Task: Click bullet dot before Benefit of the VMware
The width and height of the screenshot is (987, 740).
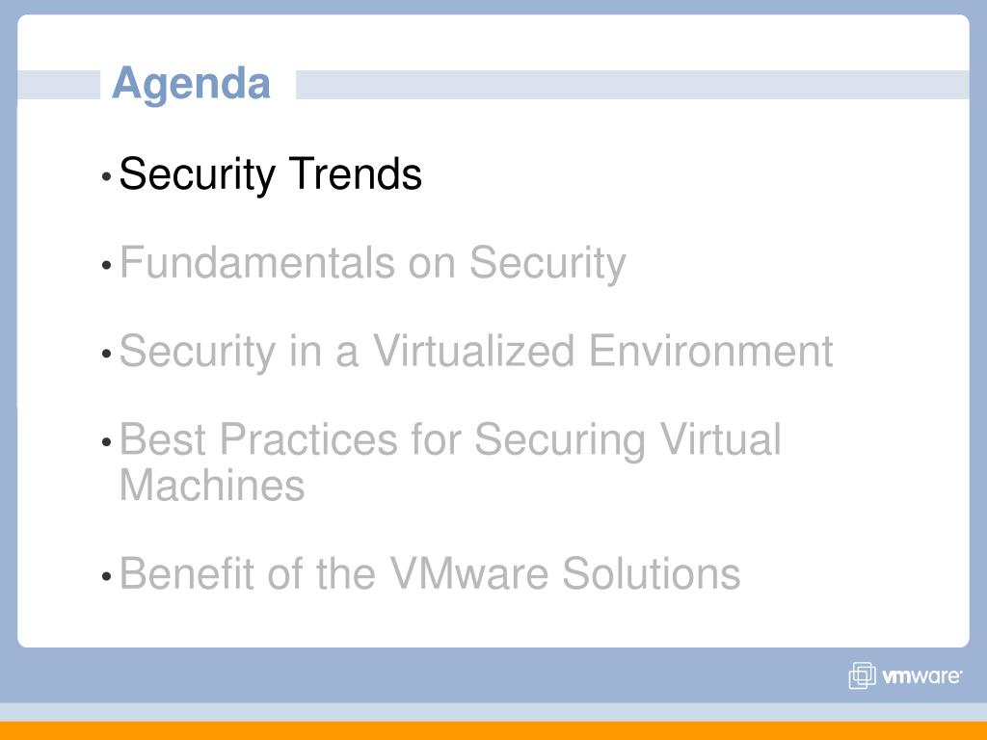Action: pos(106,576)
